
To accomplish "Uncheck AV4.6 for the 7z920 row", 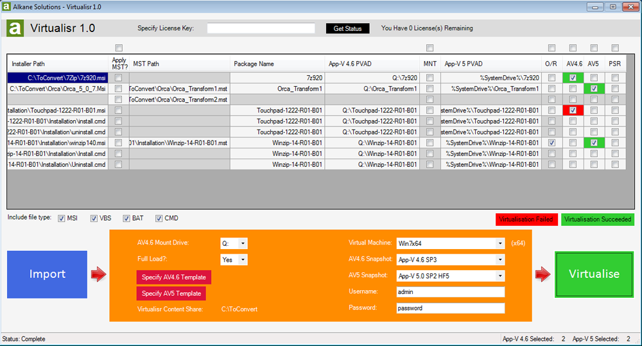I will [573, 78].
